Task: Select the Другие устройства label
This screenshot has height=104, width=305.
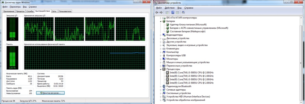Action: pyautogui.click(x=176, y=42)
